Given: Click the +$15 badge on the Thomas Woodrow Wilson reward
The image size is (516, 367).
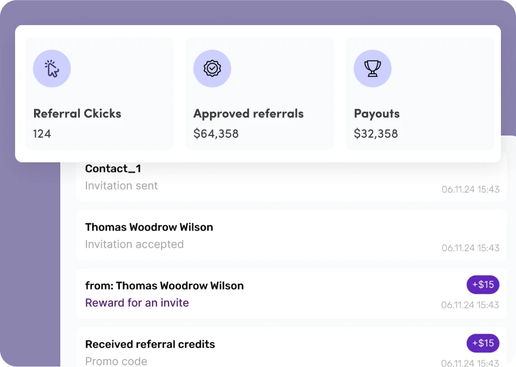Looking at the screenshot, I should click(483, 284).
